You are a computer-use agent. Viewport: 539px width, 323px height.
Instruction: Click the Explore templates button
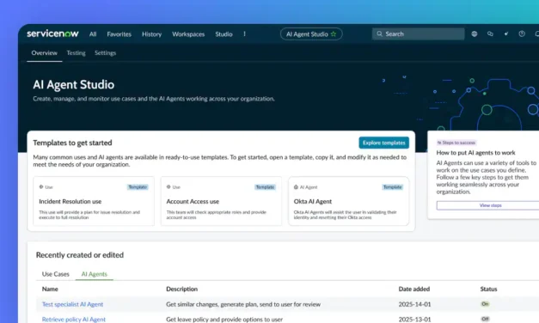coord(384,143)
